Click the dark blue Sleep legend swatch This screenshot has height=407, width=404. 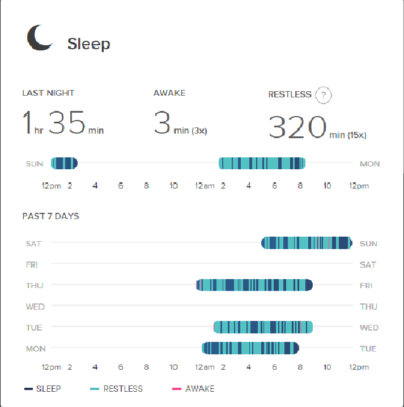pos(28,389)
